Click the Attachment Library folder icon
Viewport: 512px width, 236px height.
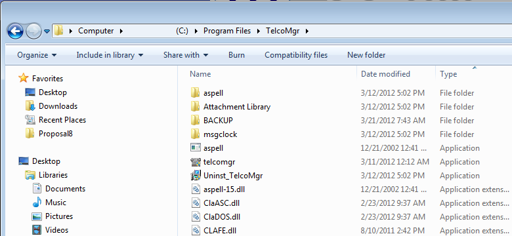point(195,106)
